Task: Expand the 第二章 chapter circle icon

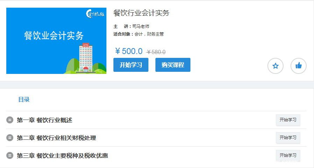Action: pyautogui.click(x=10, y=138)
